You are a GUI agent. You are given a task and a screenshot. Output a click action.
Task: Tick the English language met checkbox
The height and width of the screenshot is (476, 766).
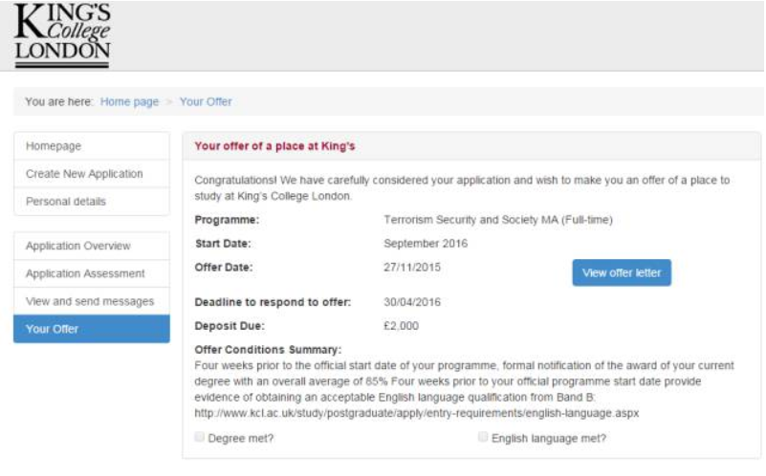483,438
